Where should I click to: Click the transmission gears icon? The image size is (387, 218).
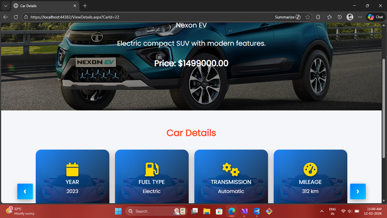point(231,169)
